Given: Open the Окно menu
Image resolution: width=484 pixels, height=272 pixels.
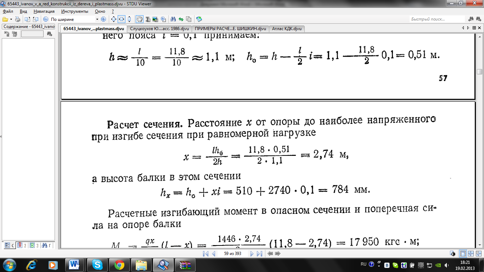Looking at the screenshot, I should (x=100, y=11).
